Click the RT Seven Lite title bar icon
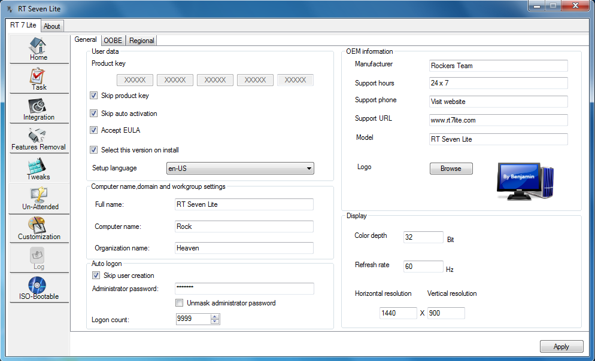This screenshot has width=595, height=361. click(10, 9)
